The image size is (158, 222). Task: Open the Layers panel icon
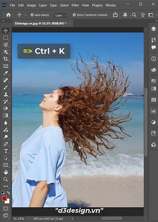[x=153, y=29]
